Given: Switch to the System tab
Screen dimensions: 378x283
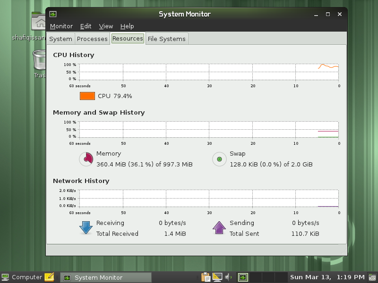Looking at the screenshot, I should (60, 39).
